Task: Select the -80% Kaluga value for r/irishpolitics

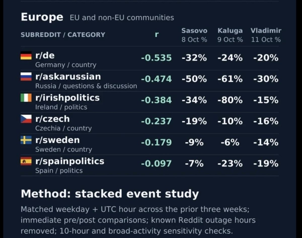Action: [230, 100]
